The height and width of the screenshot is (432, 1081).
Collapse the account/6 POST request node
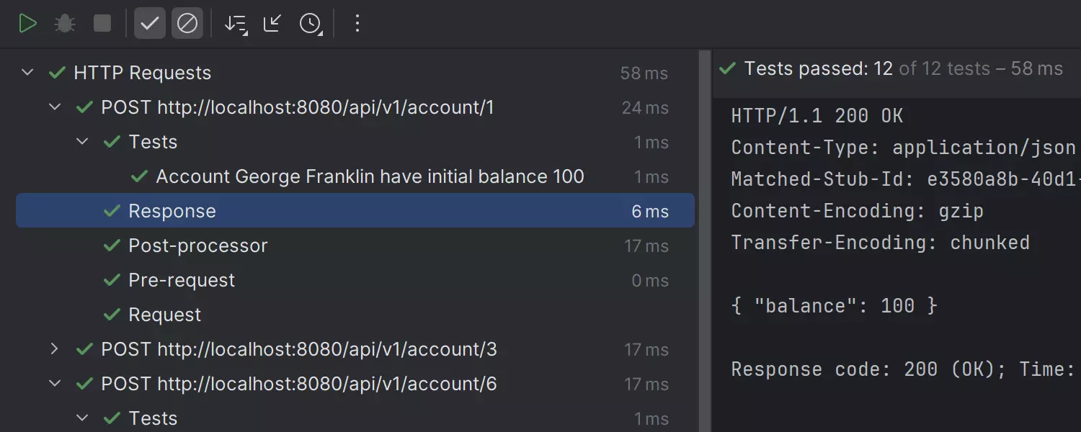click(x=55, y=384)
